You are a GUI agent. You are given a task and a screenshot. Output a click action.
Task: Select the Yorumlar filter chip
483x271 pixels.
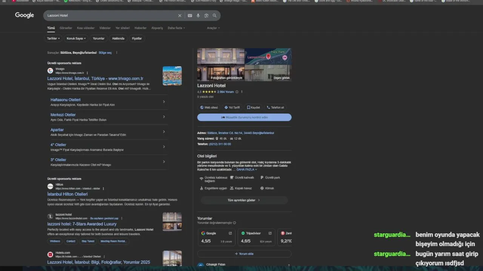(x=98, y=38)
